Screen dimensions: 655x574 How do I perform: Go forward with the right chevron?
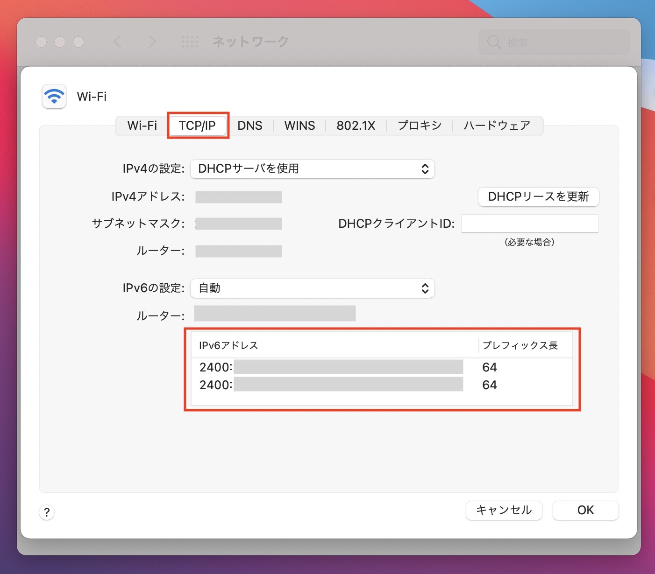pos(152,42)
